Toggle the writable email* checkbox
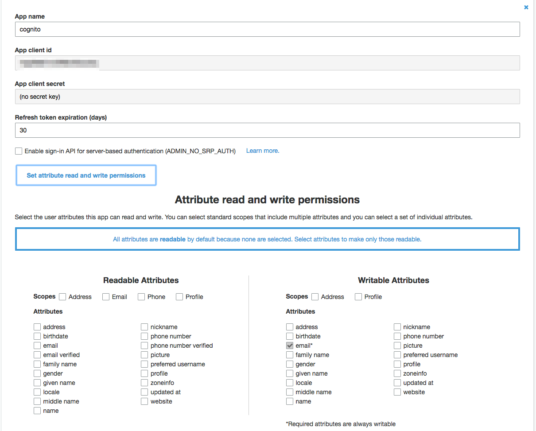The height and width of the screenshot is (431, 536). tap(290, 346)
